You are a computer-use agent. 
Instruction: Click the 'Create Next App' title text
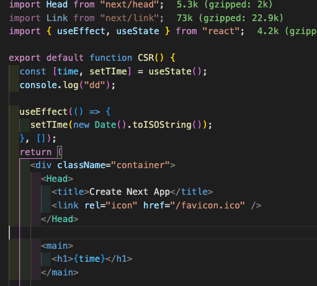[130, 192]
